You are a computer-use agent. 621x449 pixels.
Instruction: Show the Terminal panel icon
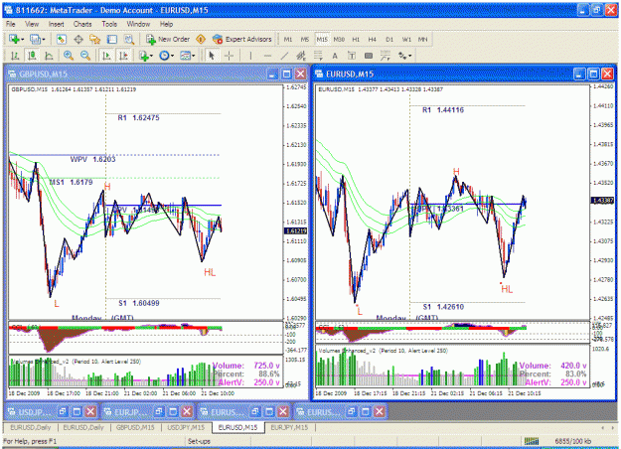click(x=112, y=39)
